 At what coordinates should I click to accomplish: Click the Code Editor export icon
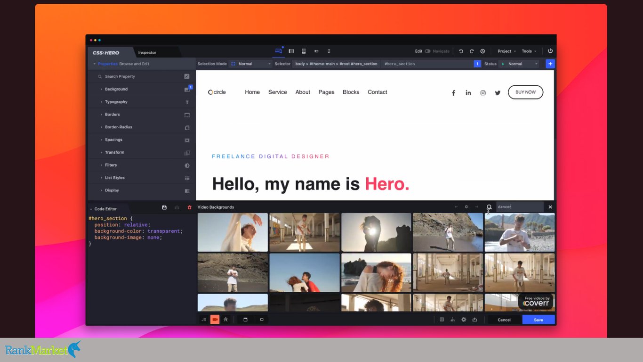[x=177, y=207]
